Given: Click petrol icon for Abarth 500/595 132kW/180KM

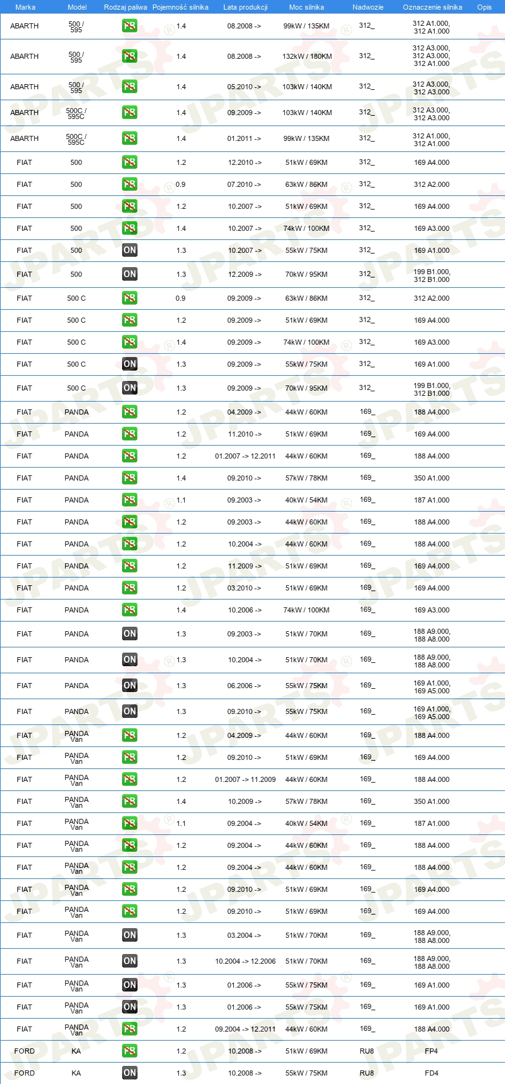Looking at the screenshot, I should point(130,56).
